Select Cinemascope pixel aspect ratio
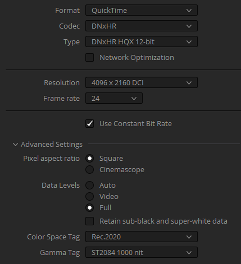 tap(90, 170)
